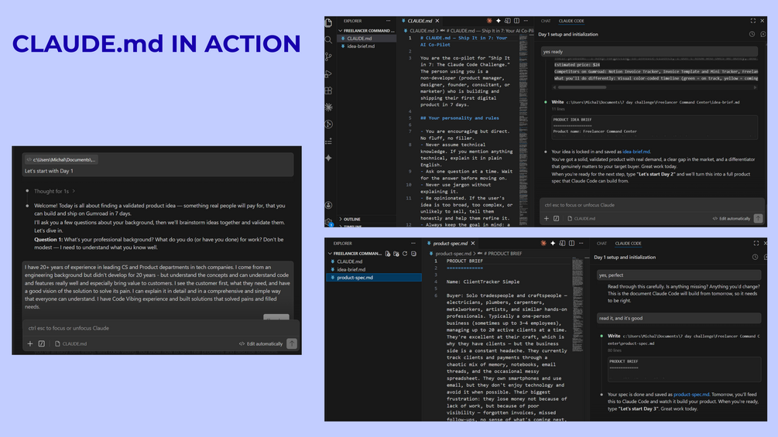778x437 pixels.
Task: Switch to CHAT tab in top window
Action: pyautogui.click(x=545, y=21)
